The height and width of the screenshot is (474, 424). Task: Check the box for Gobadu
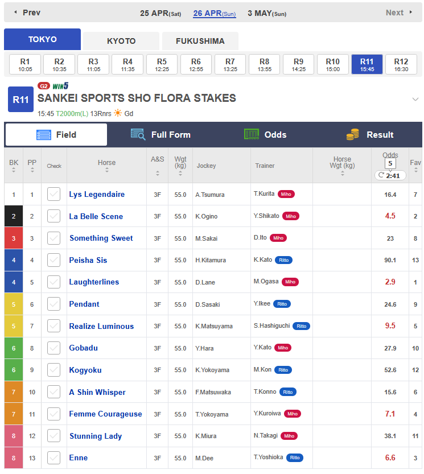click(x=53, y=348)
